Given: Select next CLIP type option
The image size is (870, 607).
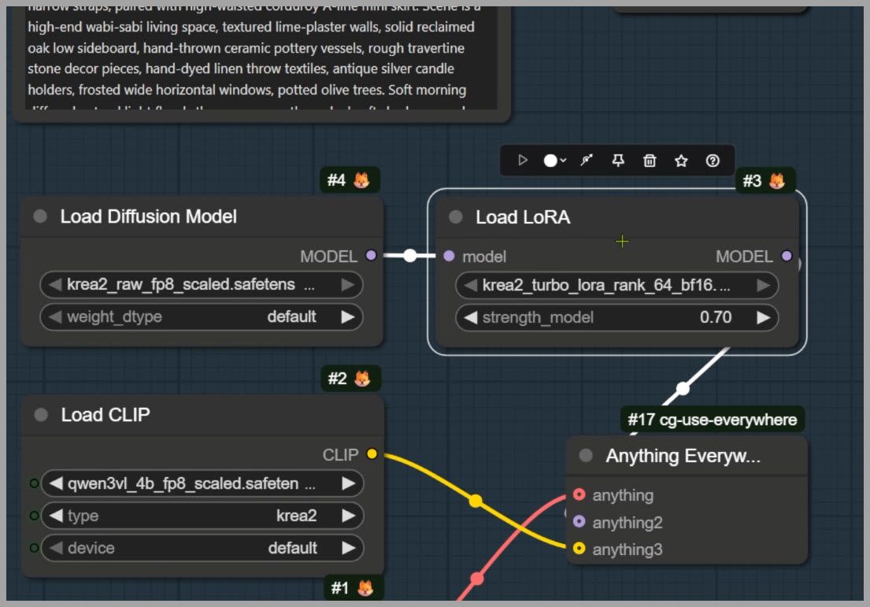Looking at the screenshot, I should pyautogui.click(x=349, y=516).
